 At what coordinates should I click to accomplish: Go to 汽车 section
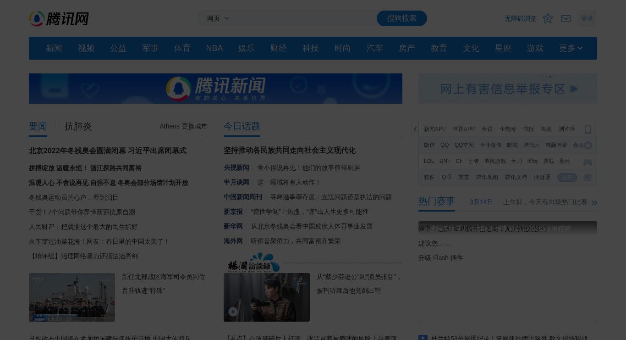(375, 48)
